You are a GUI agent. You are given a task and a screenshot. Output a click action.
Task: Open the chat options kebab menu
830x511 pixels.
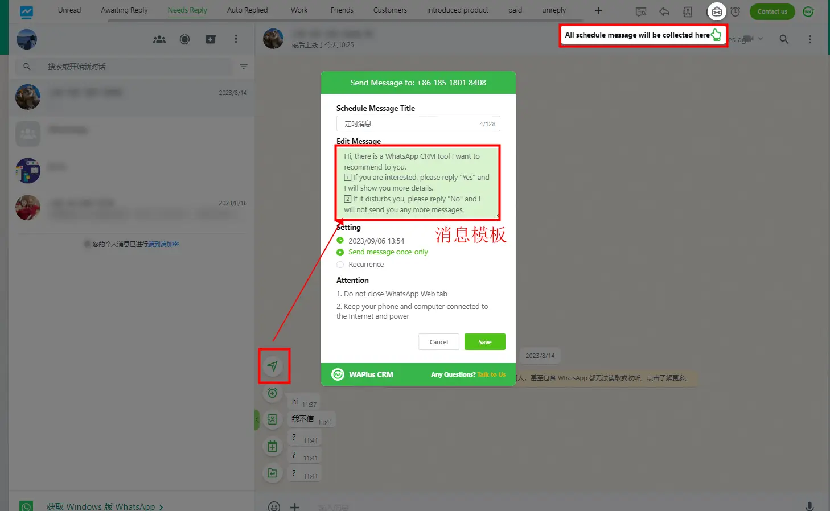[810, 39]
